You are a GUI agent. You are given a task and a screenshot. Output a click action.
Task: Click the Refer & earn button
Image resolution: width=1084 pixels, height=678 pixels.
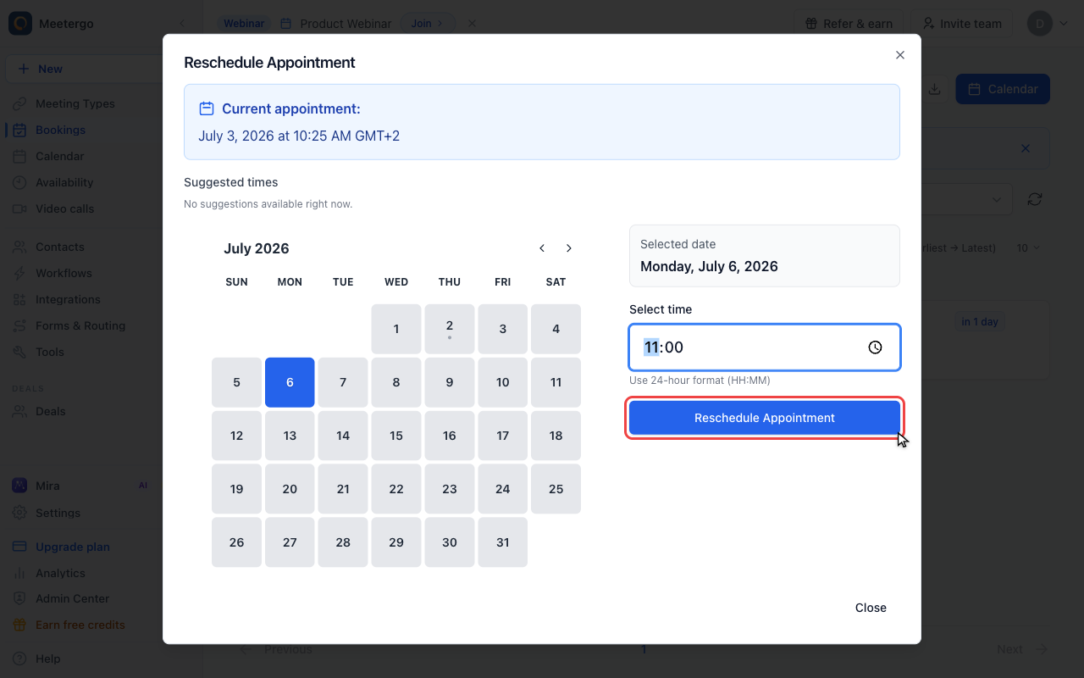coord(849,24)
